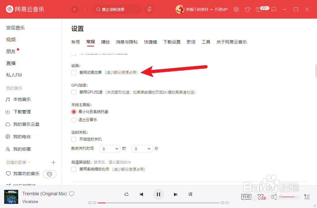The height and width of the screenshot is (208, 317).
Task: Open 本地音乐 music note icon
Action: coord(8,99)
